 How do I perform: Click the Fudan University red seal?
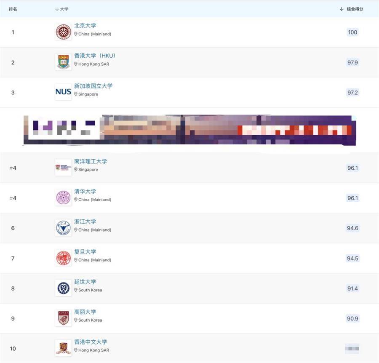point(63,258)
